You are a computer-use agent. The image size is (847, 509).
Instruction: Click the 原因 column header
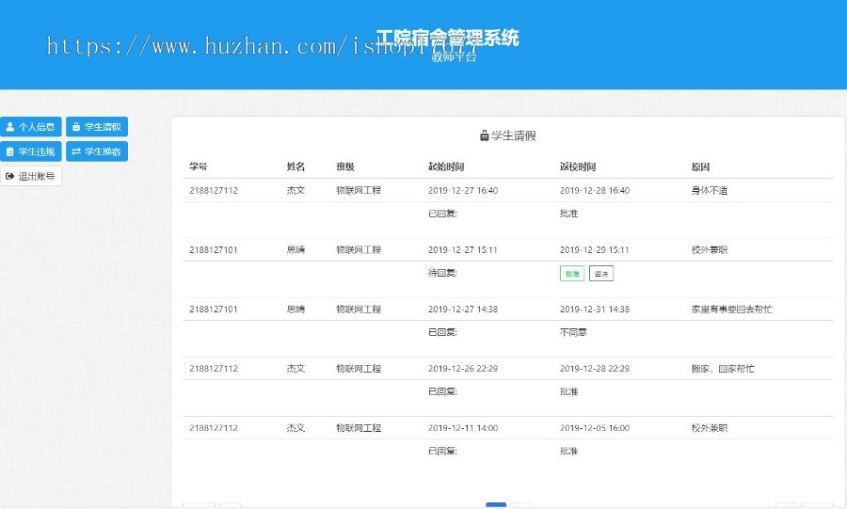pos(700,167)
